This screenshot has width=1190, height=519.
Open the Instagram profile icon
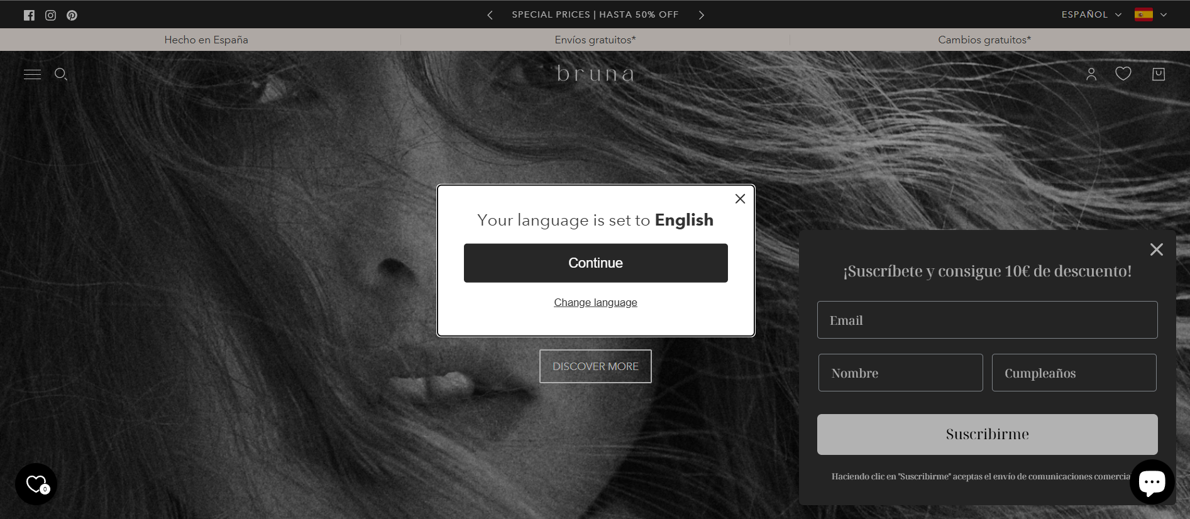click(51, 15)
